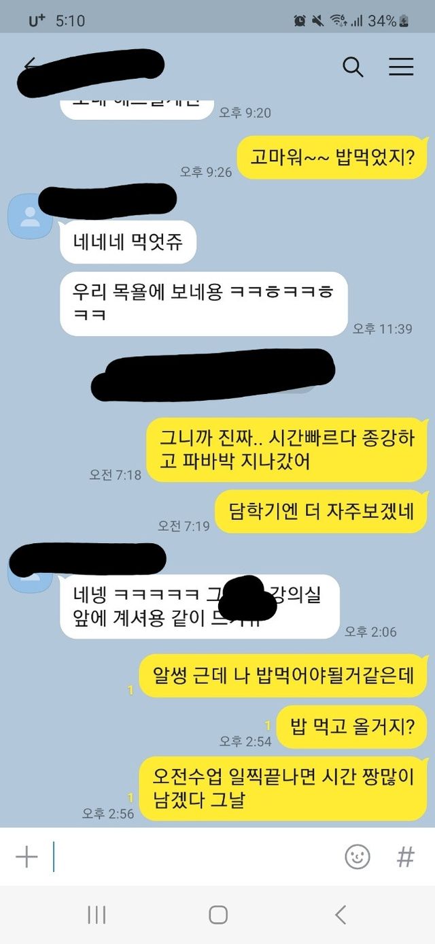Tap the battery indicator in status bar

tap(404, 20)
